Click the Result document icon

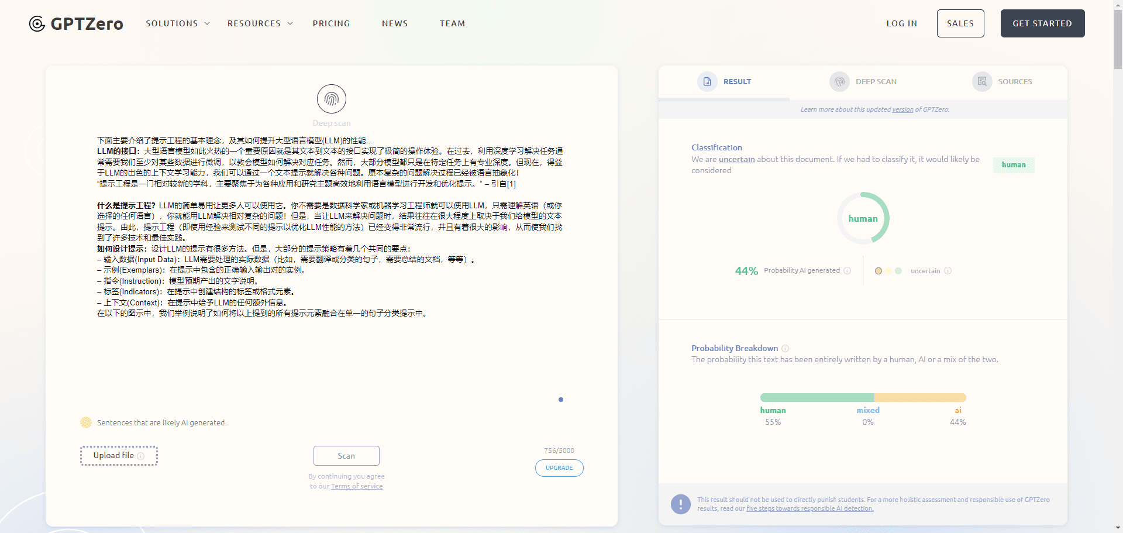point(707,82)
